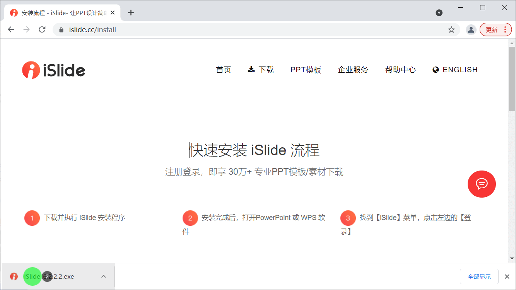
Task: Open the 企业服务 navigation item
Action: coord(353,70)
